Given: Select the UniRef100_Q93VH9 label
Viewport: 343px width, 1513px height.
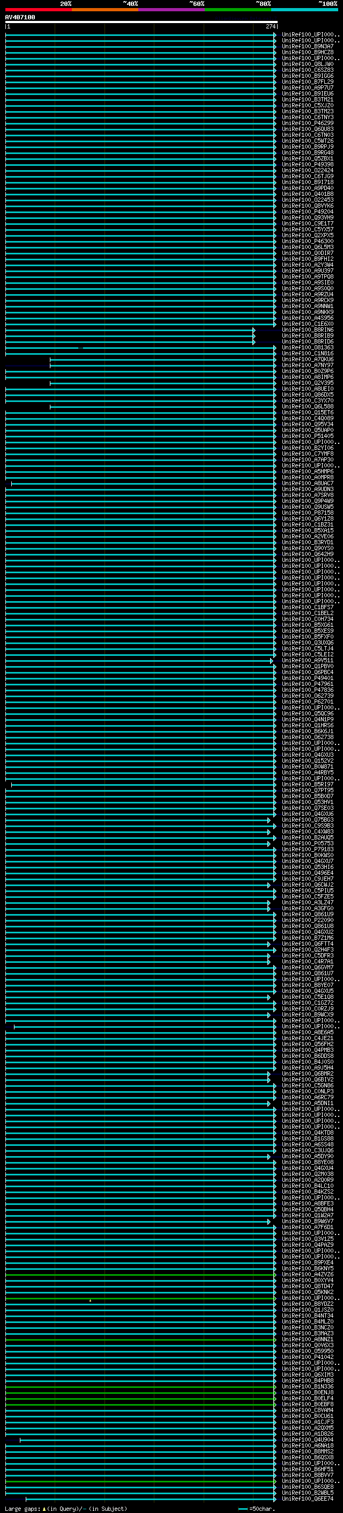Looking at the screenshot, I should tap(308, 218).
